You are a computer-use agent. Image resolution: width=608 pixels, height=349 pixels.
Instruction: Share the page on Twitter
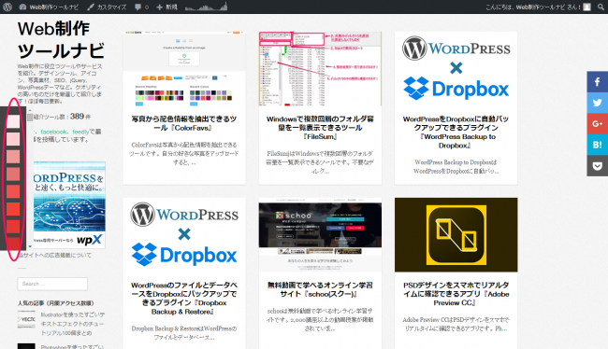(597, 103)
